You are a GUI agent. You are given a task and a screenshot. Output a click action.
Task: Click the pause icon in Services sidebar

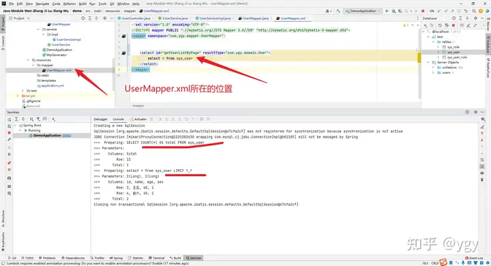(x=9, y=154)
